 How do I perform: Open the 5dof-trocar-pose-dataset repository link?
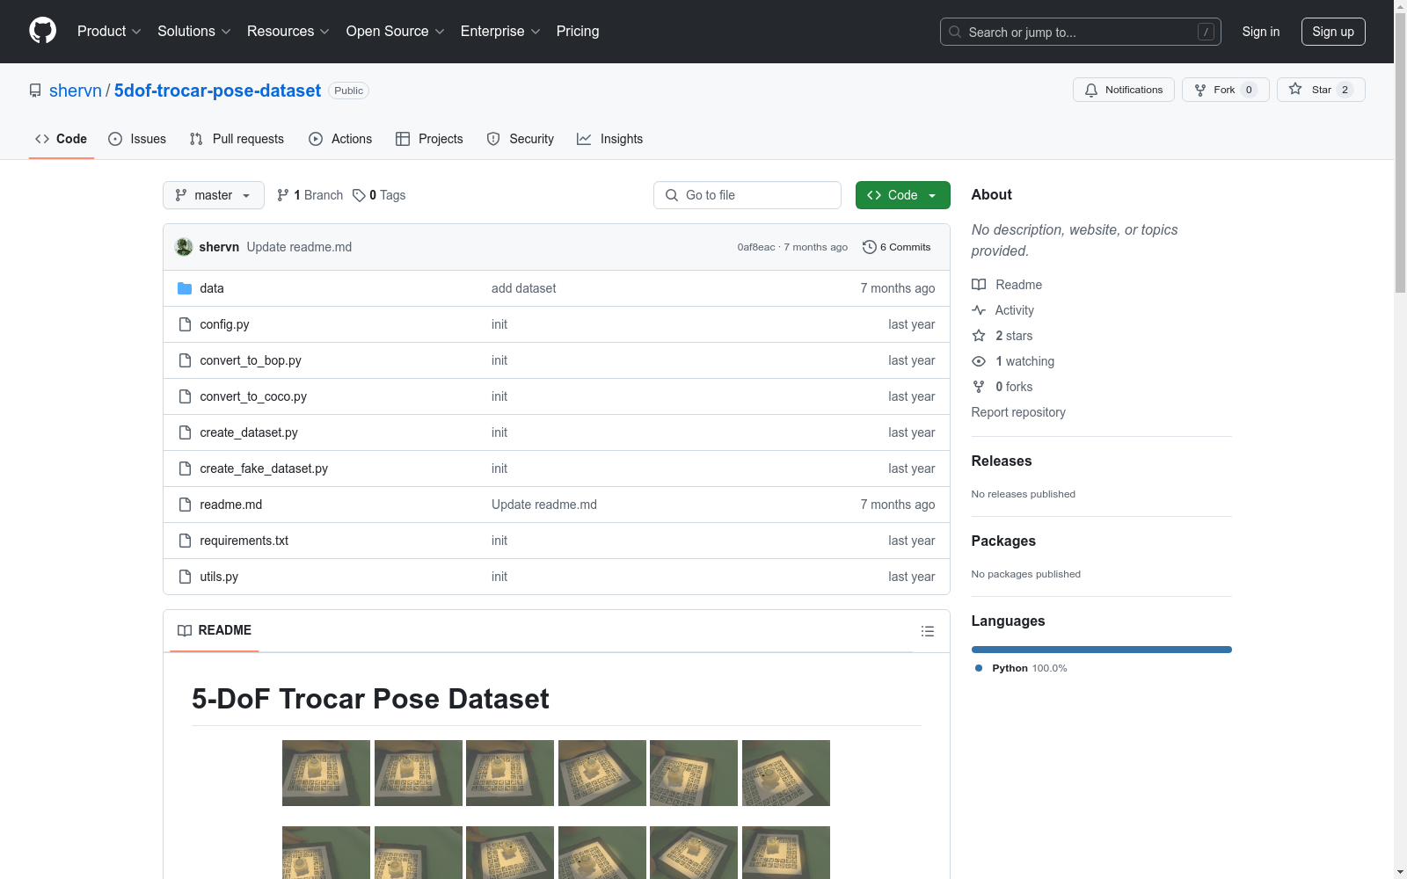point(217,91)
